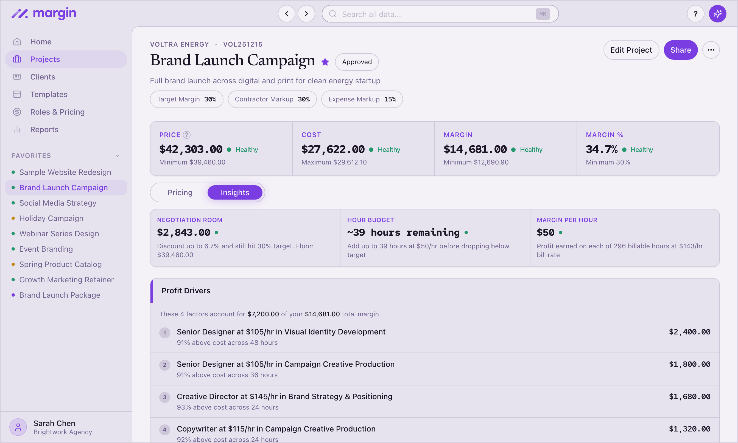738x443 pixels.
Task: Focus the Search all data field
Action: click(x=440, y=14)
